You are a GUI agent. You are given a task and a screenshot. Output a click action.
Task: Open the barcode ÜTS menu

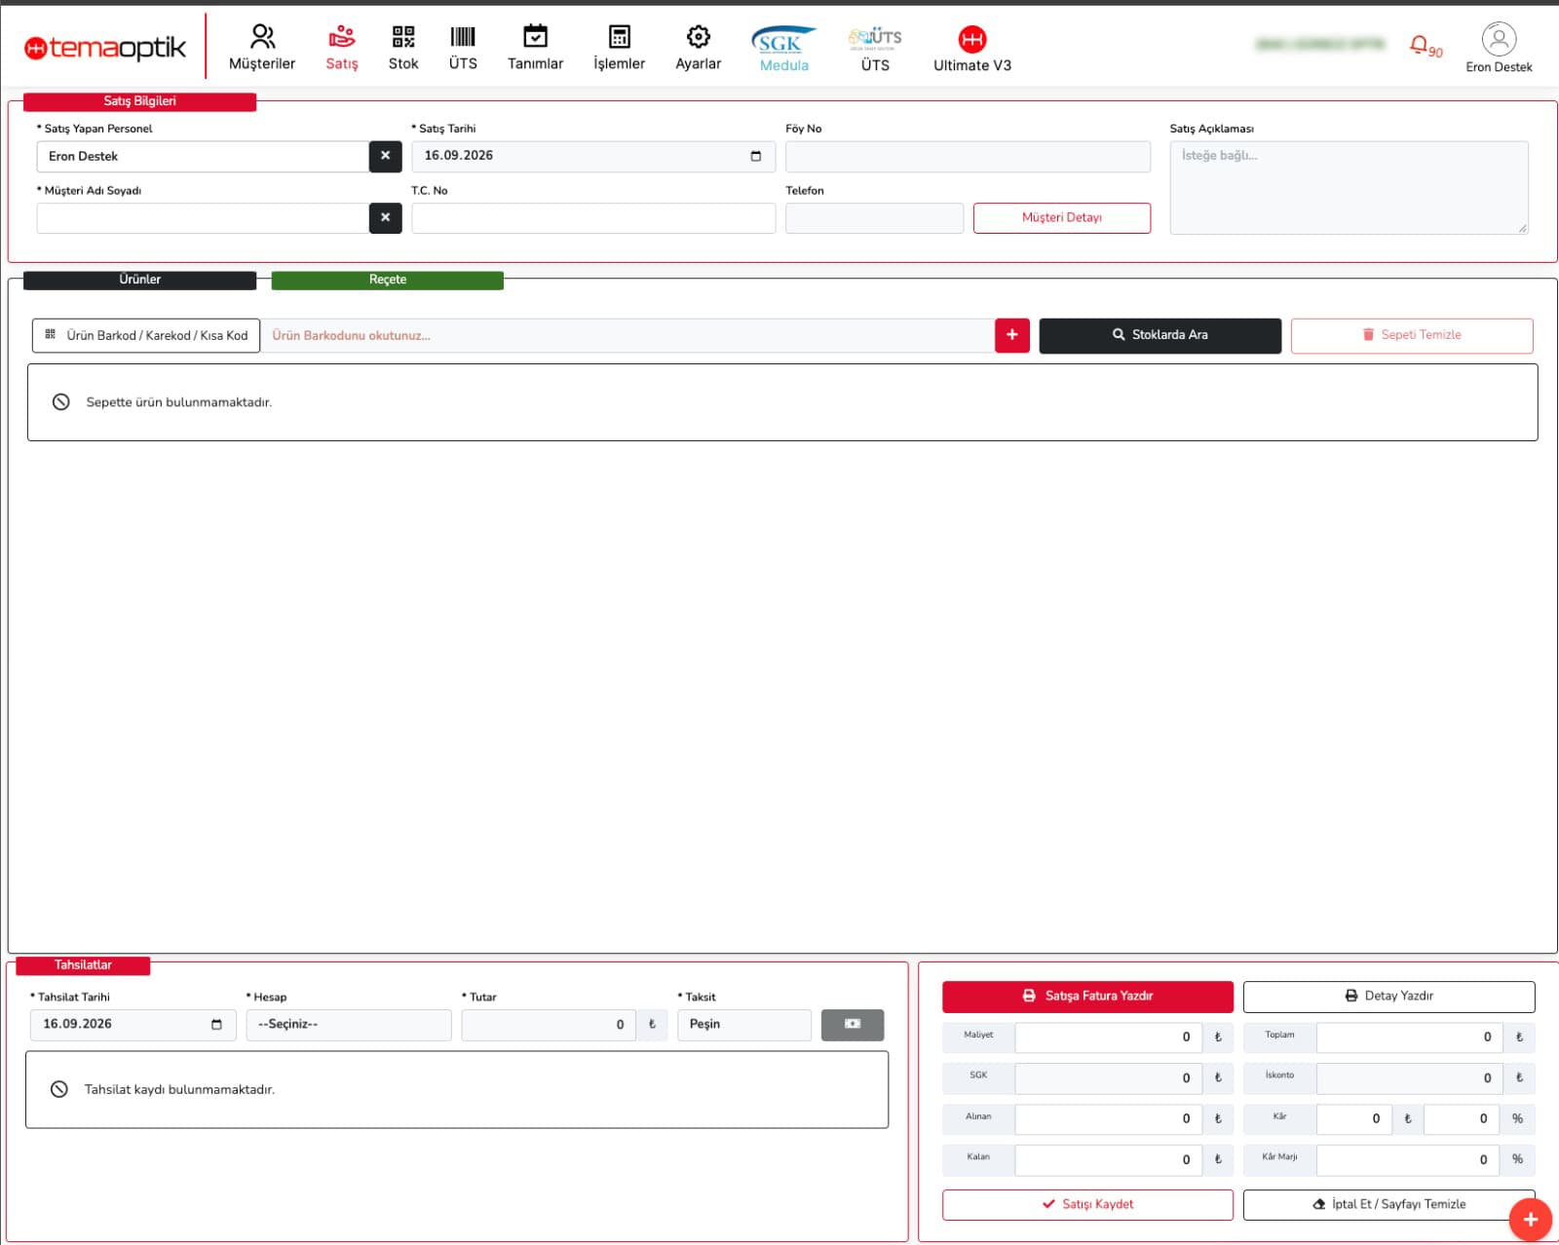[x=463, y=48]
